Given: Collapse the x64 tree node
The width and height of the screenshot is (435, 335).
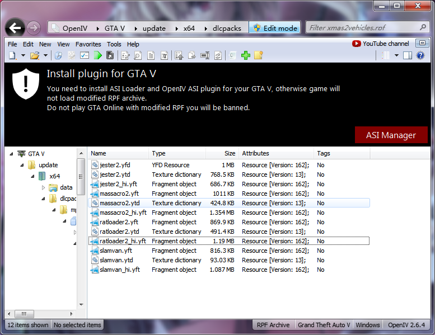Looking at the screenshot, I should click(32, 176).
